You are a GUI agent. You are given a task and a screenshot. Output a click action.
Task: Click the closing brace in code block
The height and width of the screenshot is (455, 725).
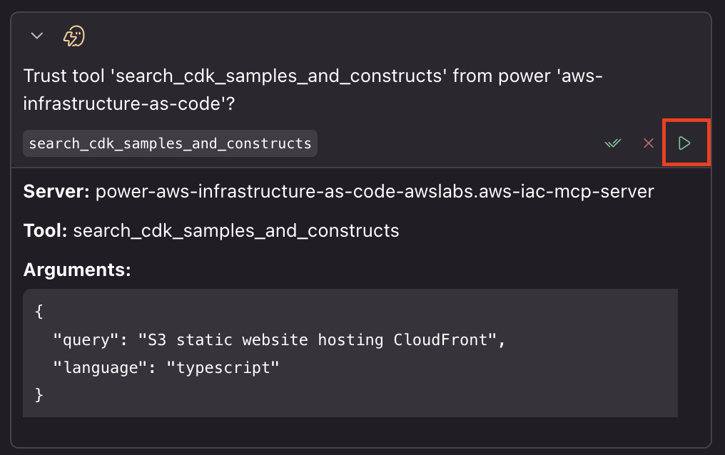[39, 394]
